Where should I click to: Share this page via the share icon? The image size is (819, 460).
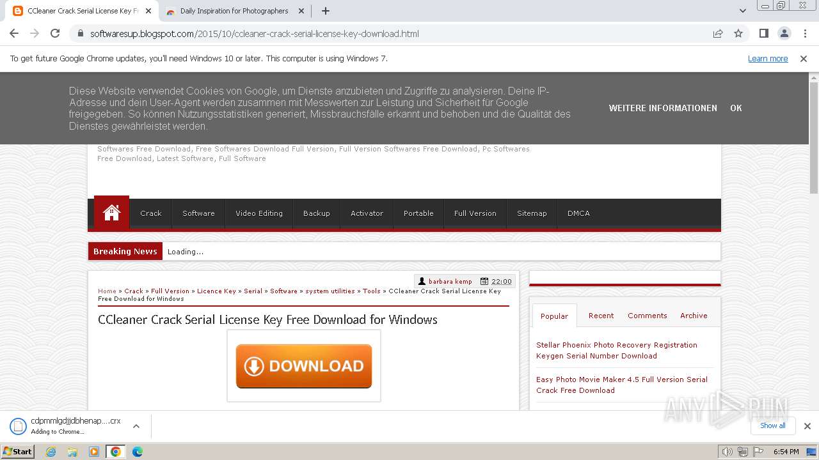point(718,34)
